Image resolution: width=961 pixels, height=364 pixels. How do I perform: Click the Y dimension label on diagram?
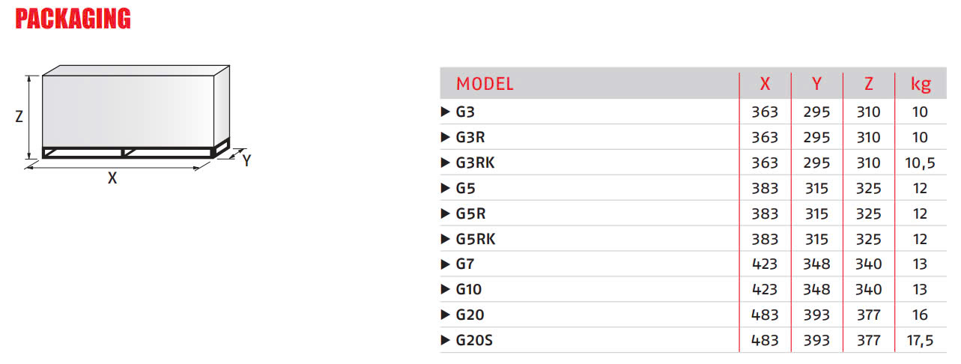click(x=246, y=160)
